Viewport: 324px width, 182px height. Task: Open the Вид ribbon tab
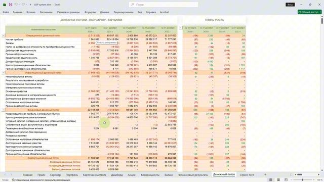pos(140,12)
